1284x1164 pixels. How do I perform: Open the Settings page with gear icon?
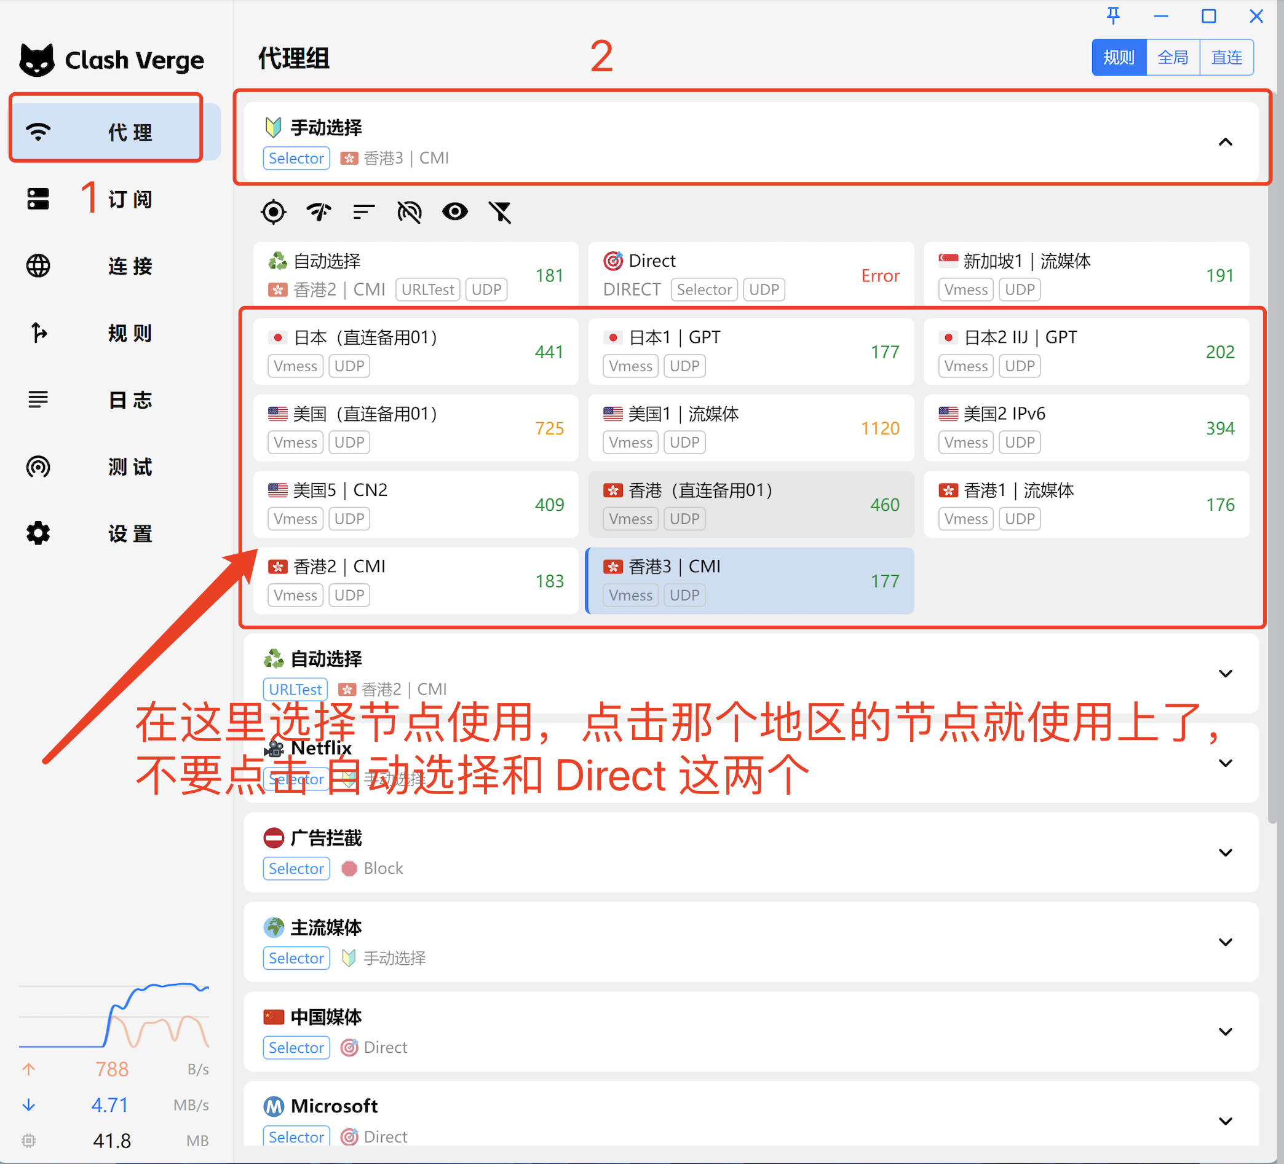tap(38, 533)
